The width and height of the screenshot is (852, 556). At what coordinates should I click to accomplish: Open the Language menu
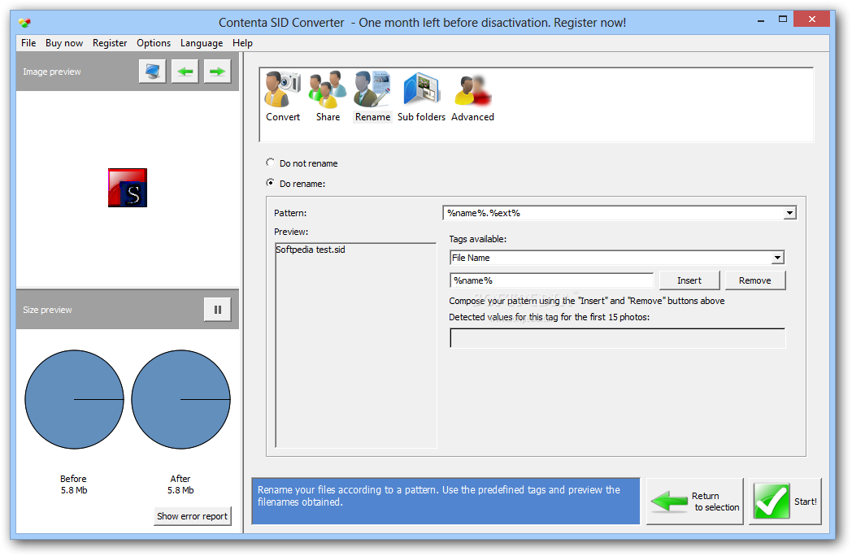(x=202, y=43)
